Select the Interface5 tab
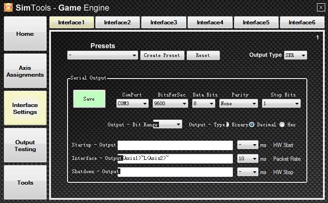 (256, 23)
